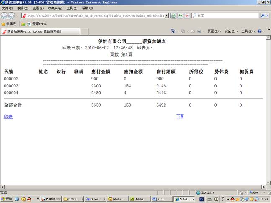Select the 薪資加總表V1.00 browser tab

40,31
